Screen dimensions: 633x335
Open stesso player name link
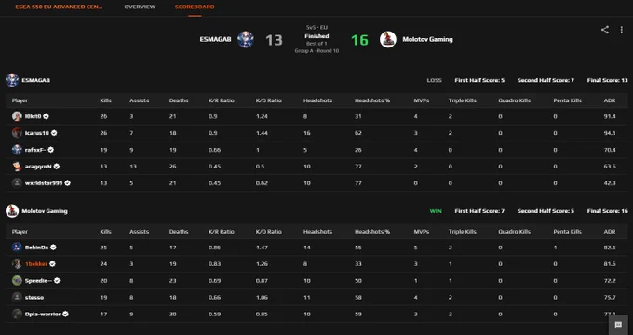point(34,297)
